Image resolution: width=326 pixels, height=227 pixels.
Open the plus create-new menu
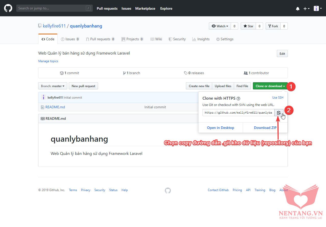coord(306,9)
